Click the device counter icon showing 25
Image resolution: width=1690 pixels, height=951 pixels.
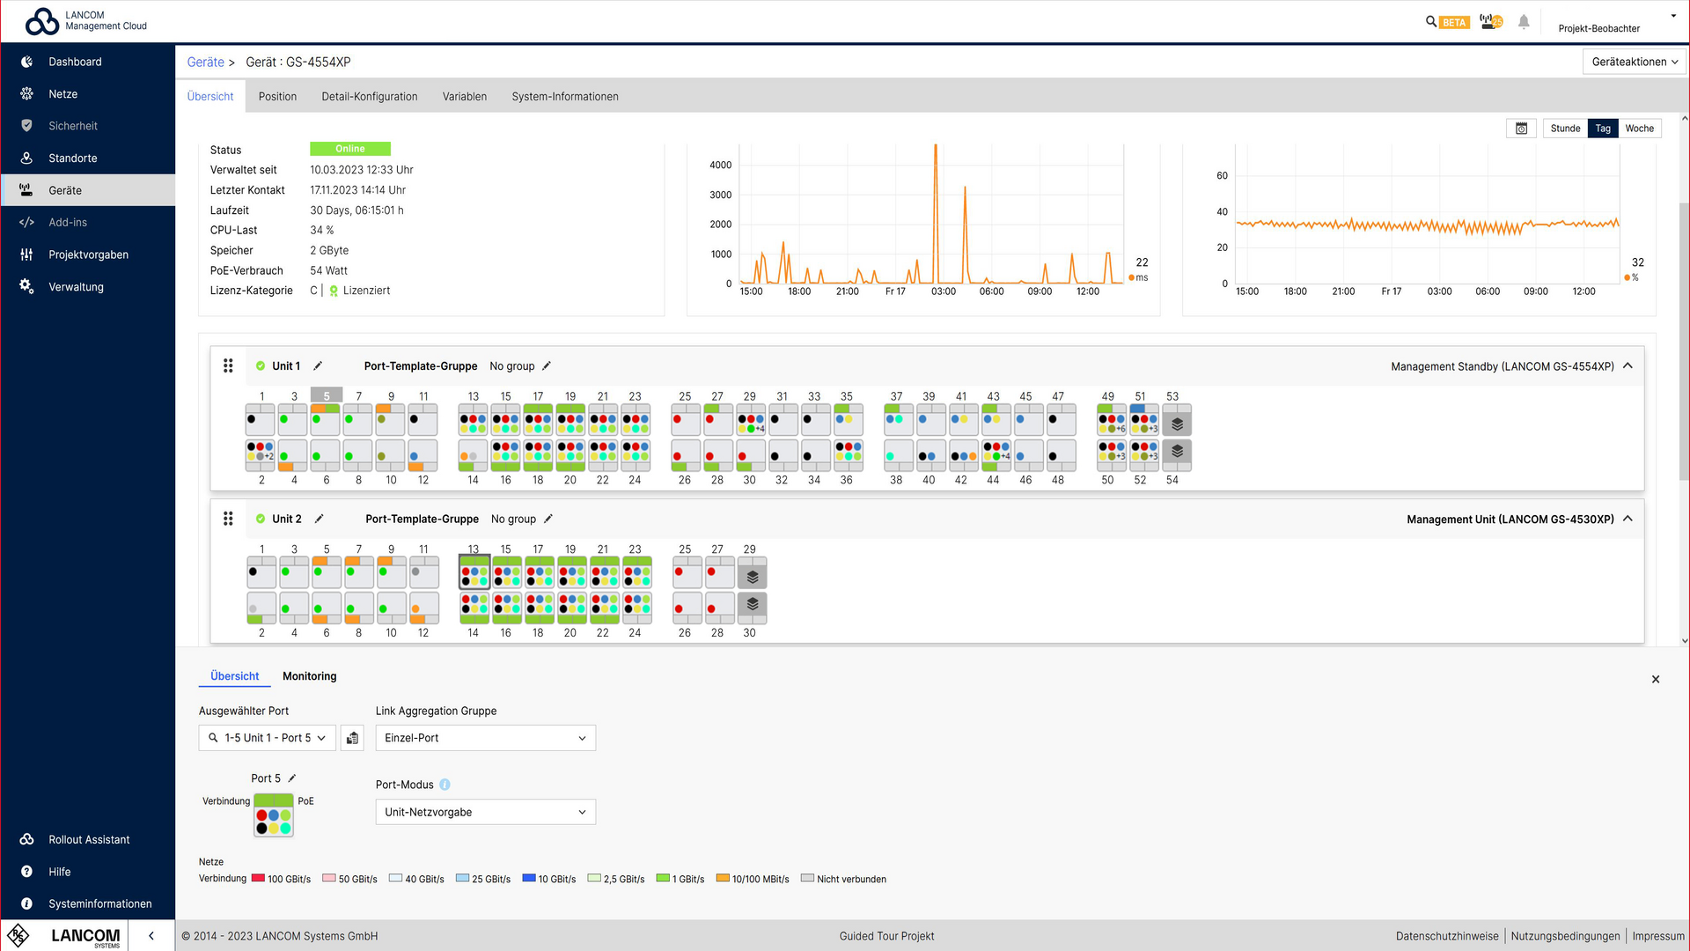(x=1489, y=21)
